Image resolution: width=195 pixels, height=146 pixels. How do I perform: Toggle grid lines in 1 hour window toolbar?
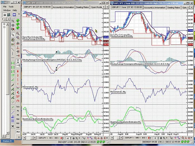coord(161,138)
